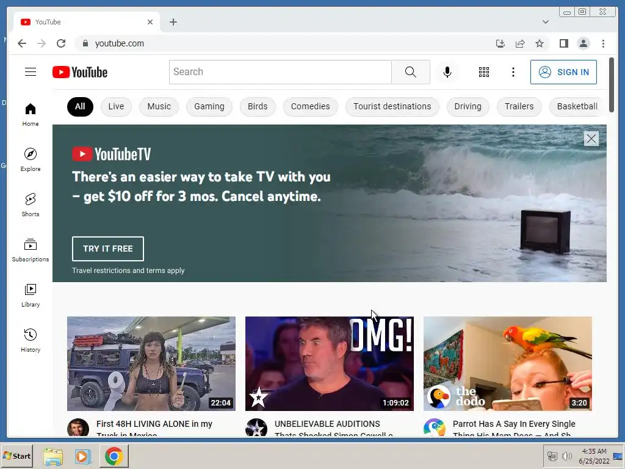Go back in Chrome

(x=22, y=43)
